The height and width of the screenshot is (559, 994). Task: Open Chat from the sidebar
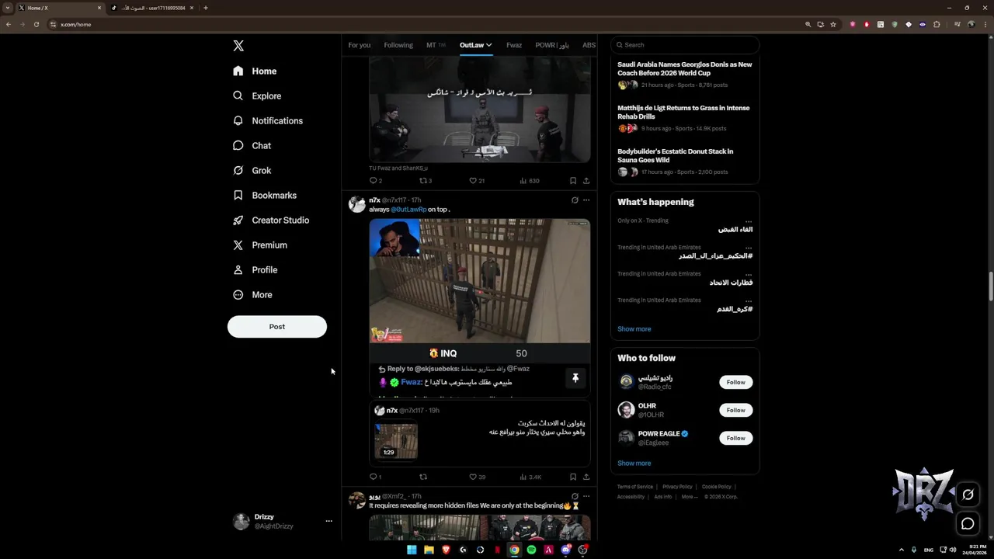tap(252, 145)
